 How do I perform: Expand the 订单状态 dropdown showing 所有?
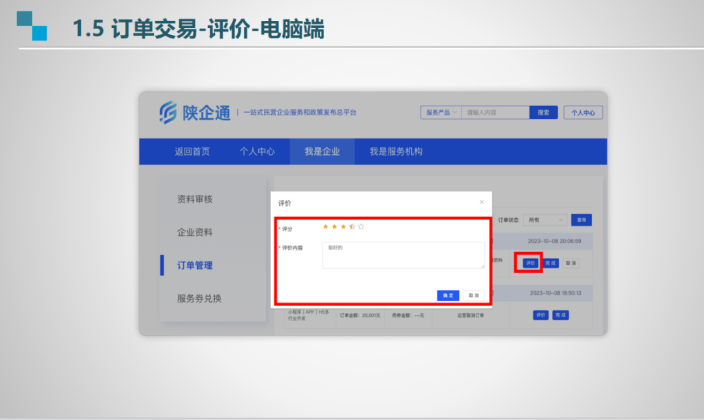pyautogui.click(x=546, y=220)
